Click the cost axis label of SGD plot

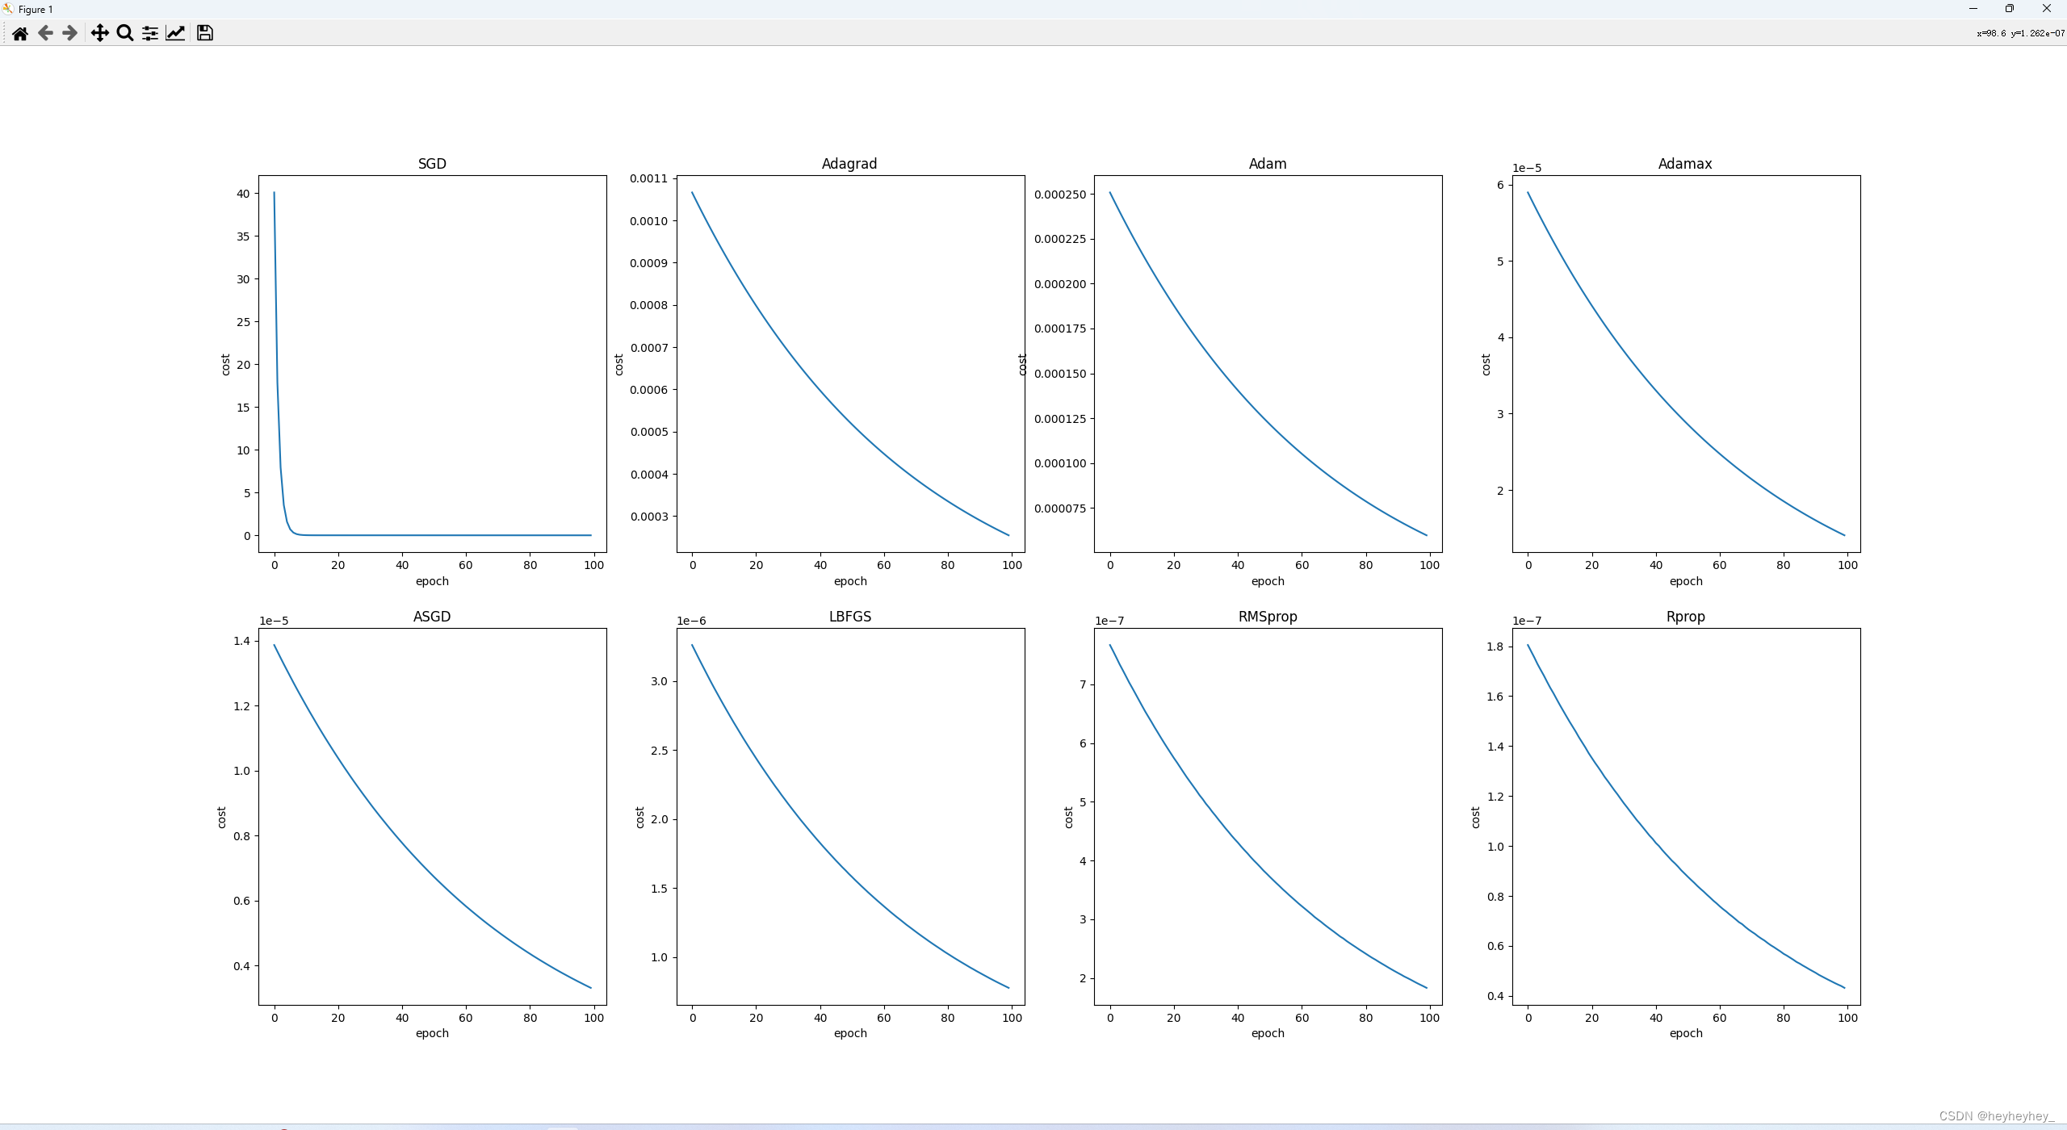225,365
